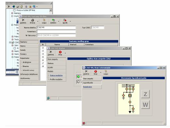Viewport: 170px width, 128px height.
Task: Click red Stop icon in Status window
Action: click(60, 52)
